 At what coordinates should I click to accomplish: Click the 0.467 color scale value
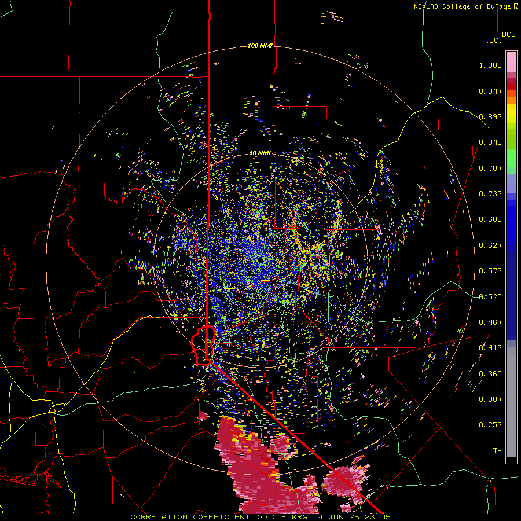[490, 322]
